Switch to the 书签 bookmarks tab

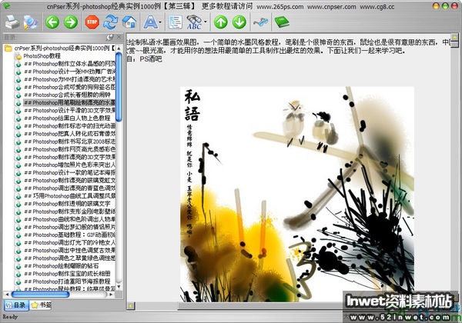[x=41, y=305]
